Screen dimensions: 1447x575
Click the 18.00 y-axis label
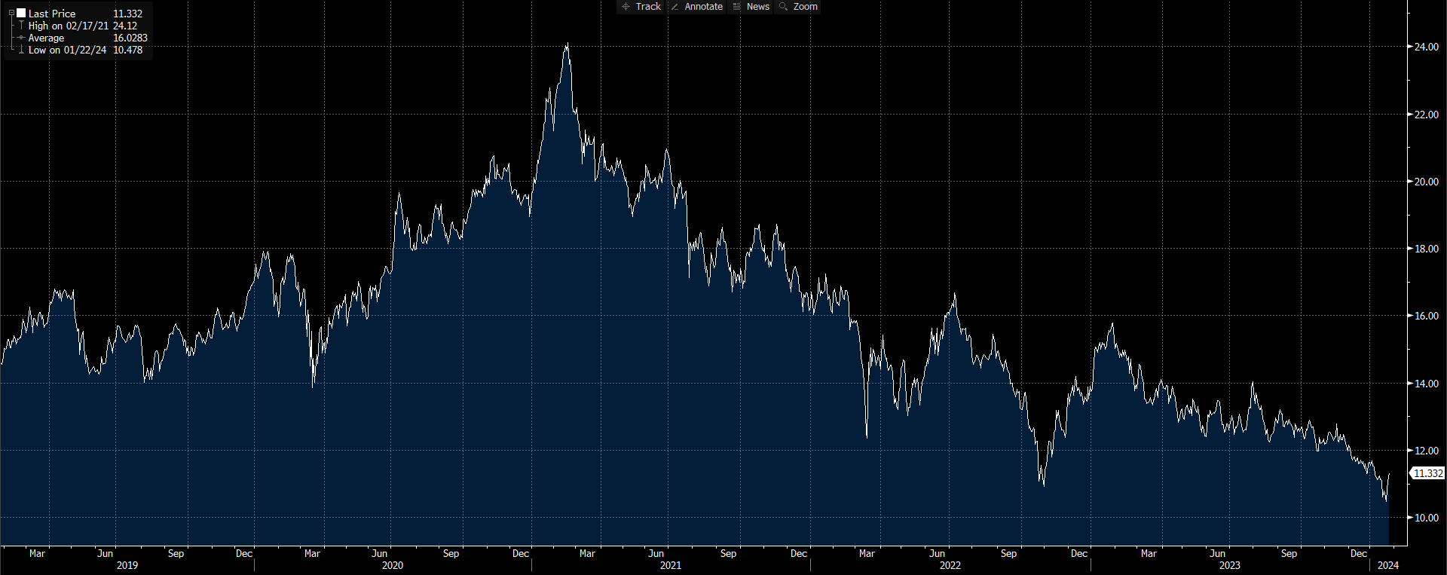point(1426,249)
